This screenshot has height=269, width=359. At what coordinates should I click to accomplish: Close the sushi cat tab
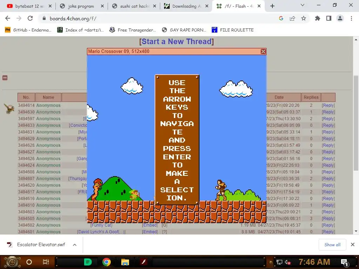(155, 6)
